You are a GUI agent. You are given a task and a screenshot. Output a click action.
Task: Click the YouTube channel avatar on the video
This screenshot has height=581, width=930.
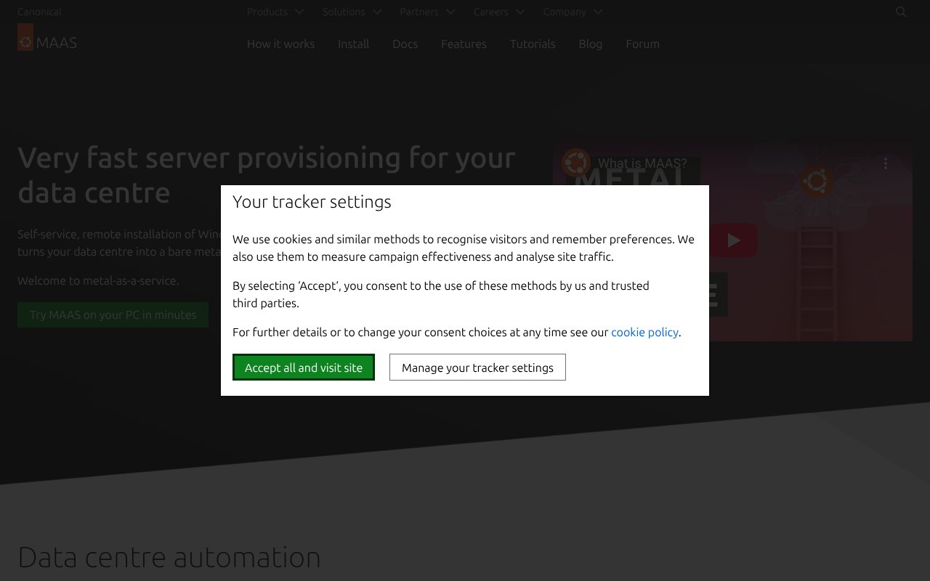(x=576, y=163)
